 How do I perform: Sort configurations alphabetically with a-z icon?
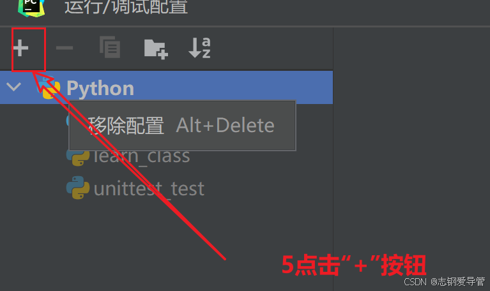(199, 47)
